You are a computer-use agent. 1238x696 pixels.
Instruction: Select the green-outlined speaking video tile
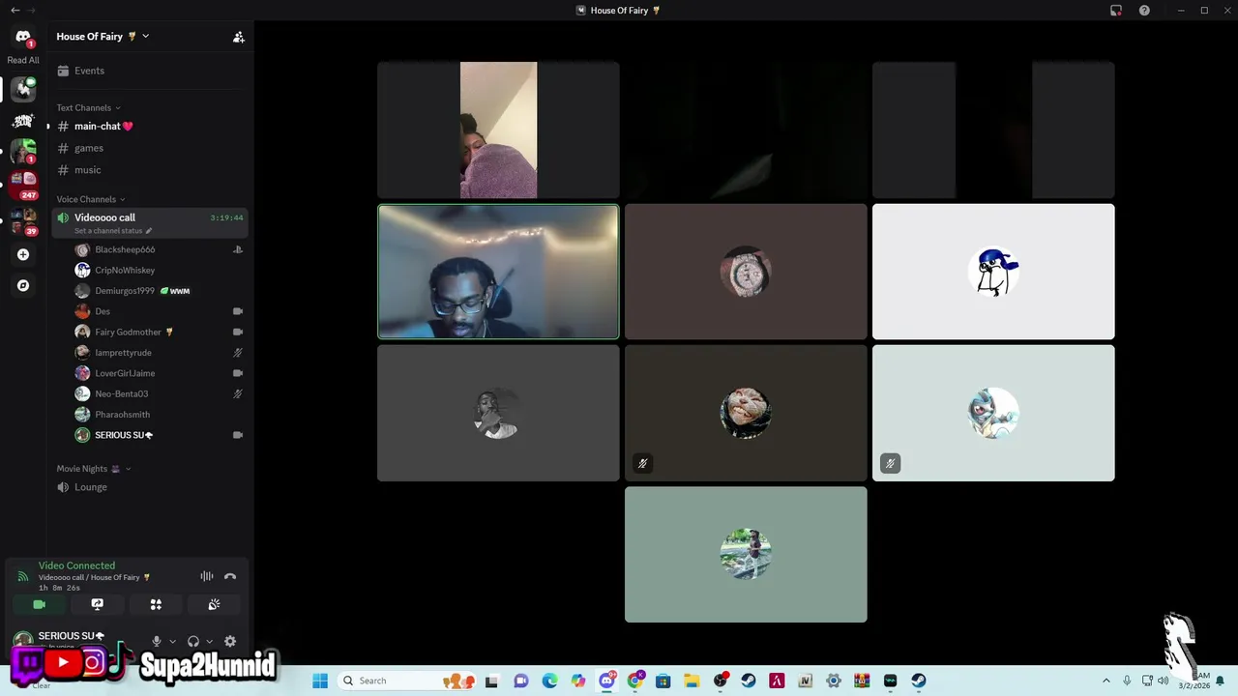point(498,272)
